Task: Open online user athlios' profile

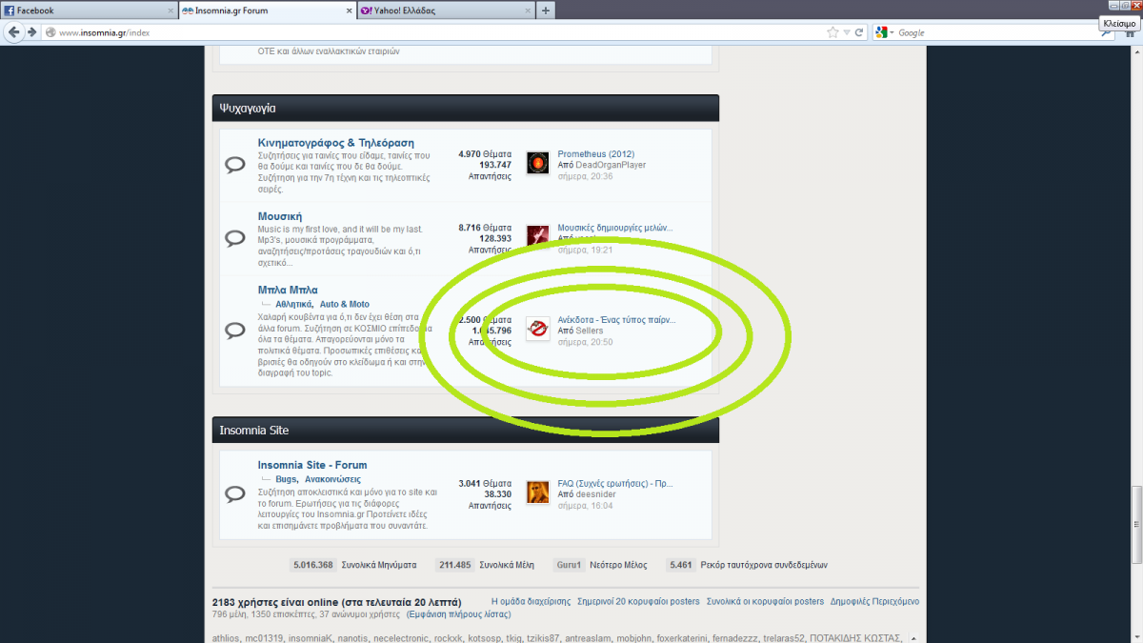Action: [226, 637]
